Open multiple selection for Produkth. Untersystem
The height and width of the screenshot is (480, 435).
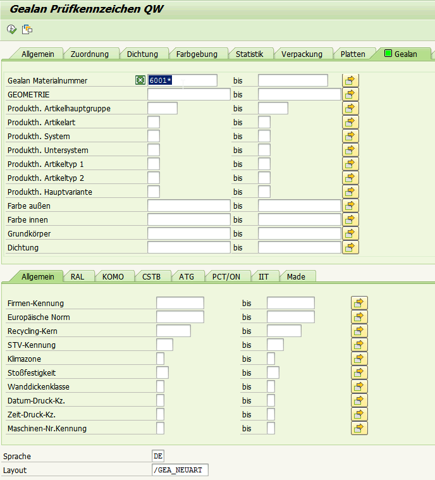[350, 150]
